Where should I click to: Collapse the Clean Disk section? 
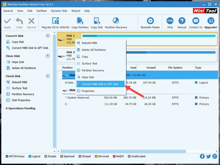click(x=48, y=56)
